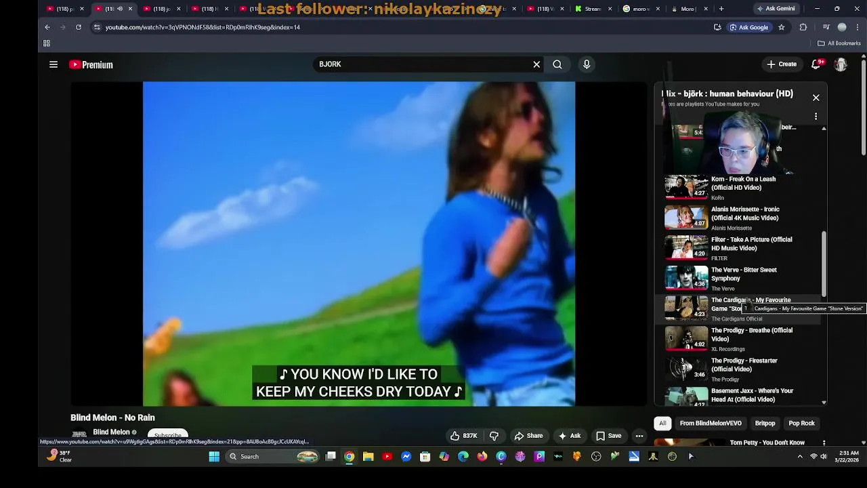This screenshot has width=867, height=488.
Task: Open the Create dropdown button
Action: [781, 64]
